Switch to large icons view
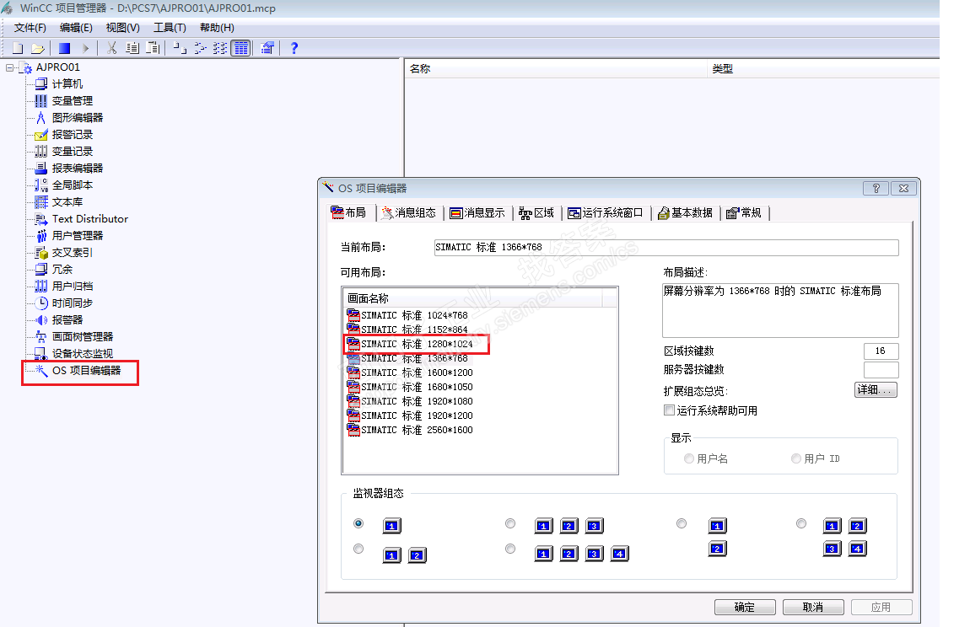This screenshot has height=627, width=970. [x=180, y=48]
